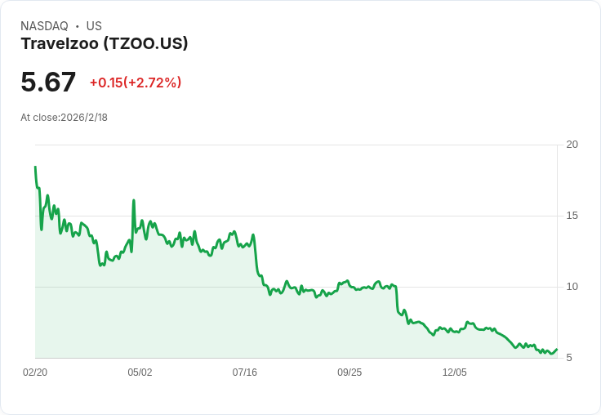The height and width of the screenshot is (415, 601).
Task: Select the 09/25 date on the x-axis
Action: click(349, 372)
